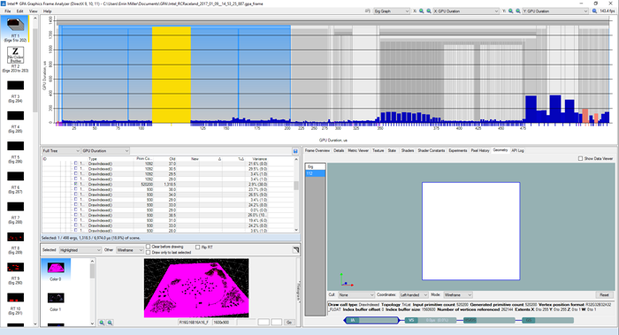Zoom in on the Y axis
Screen dimensions: 619x335
pos(510,11)
